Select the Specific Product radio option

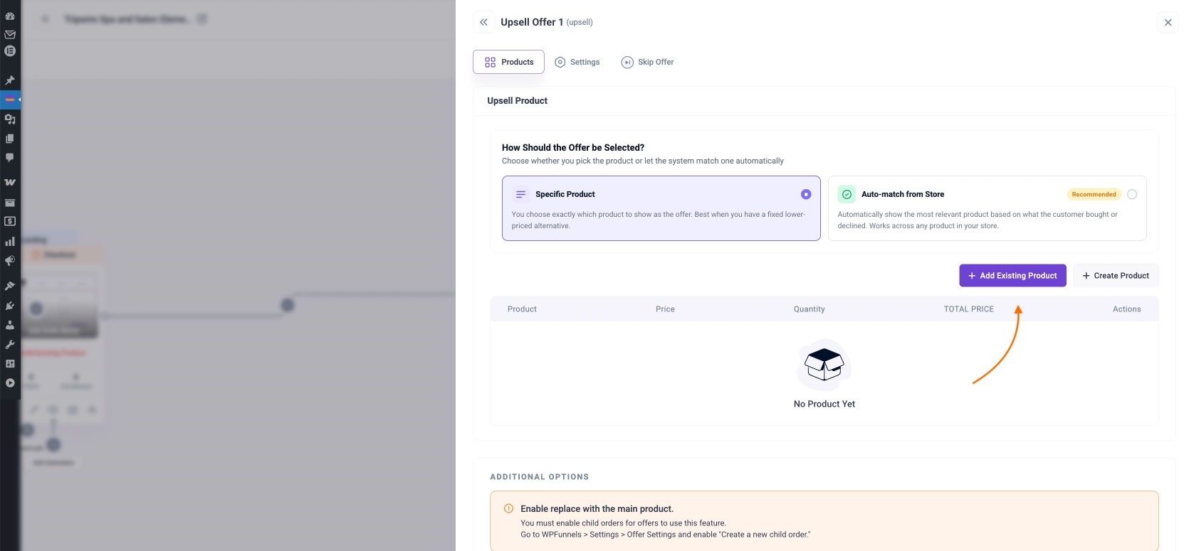(x=806, y=194)
